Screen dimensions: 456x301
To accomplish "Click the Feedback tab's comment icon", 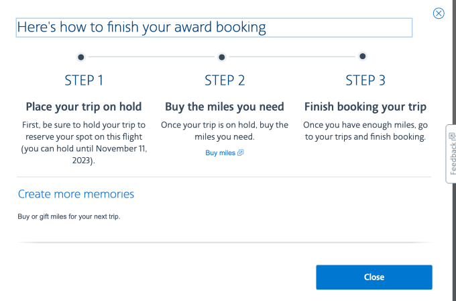I will pos(452,136).
